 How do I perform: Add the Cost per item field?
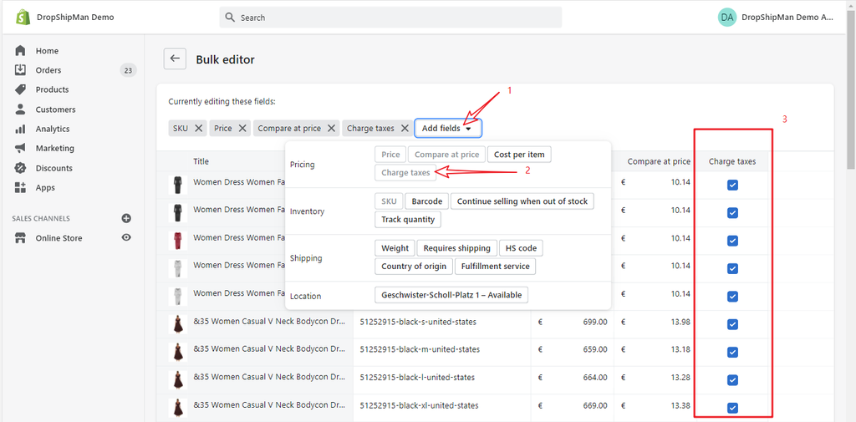[x=519, y=155]
